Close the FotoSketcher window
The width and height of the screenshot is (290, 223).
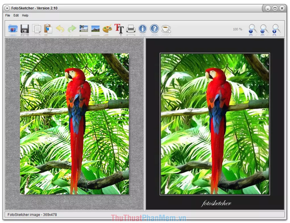click(282, 8)
